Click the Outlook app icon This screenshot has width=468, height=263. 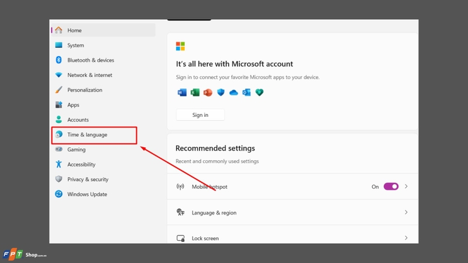pos(246,92)
